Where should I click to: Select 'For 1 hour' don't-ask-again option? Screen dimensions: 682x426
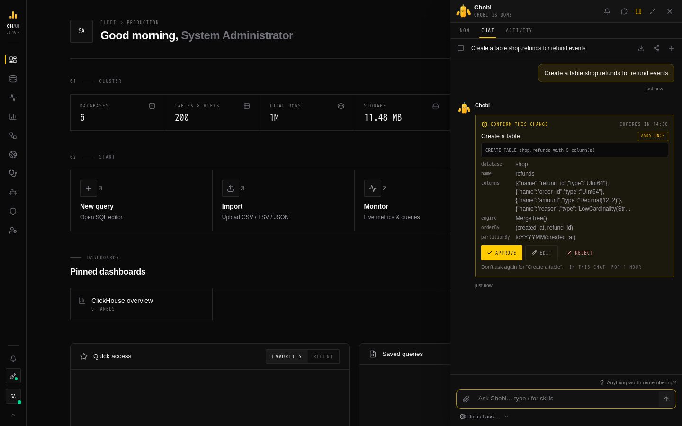[x=626, y=267]
